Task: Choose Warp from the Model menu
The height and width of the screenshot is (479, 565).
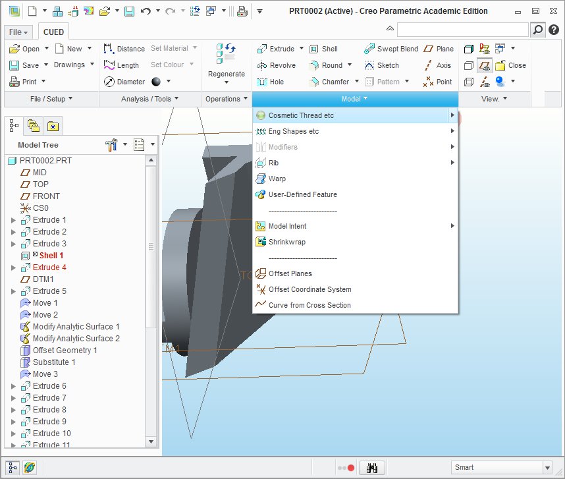Action: tap(355, 179)
